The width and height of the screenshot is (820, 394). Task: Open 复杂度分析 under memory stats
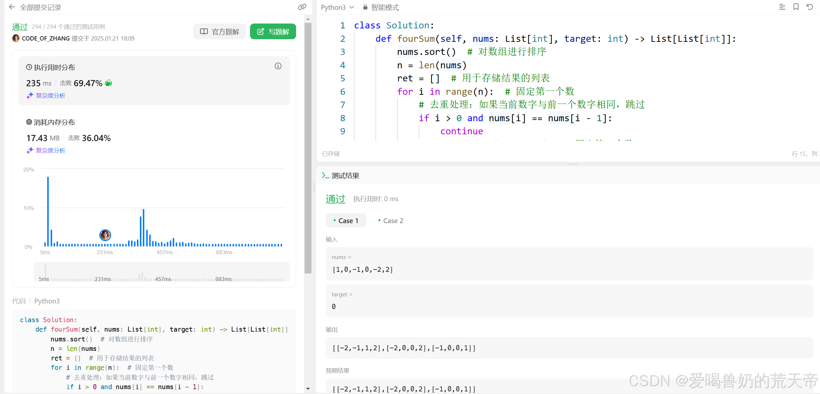click(46, 151)
